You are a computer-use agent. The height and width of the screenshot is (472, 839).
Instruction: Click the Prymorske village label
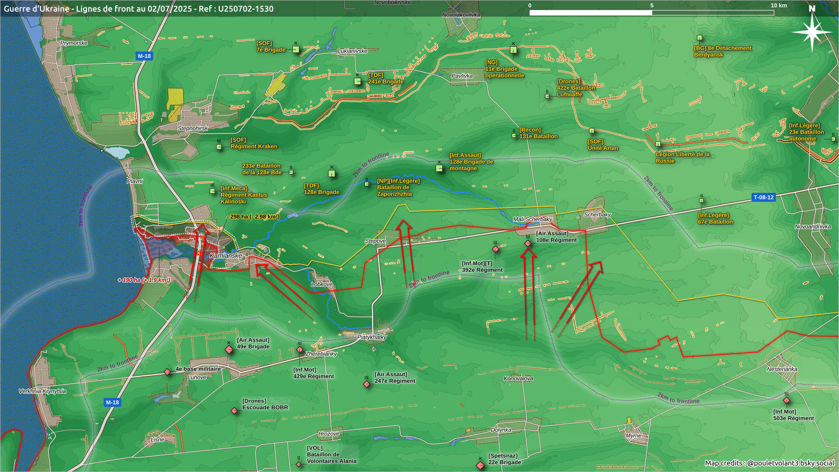point(74,43)
